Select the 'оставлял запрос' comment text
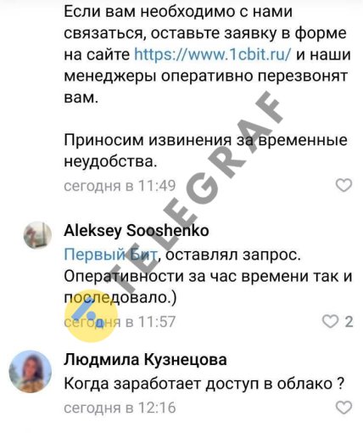Viewport: 363px width, 433px height. (208, 276)
